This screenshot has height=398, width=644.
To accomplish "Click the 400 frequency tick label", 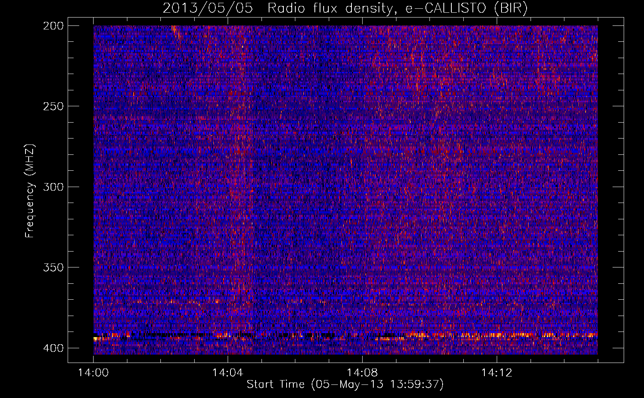I will pos(53,348).
